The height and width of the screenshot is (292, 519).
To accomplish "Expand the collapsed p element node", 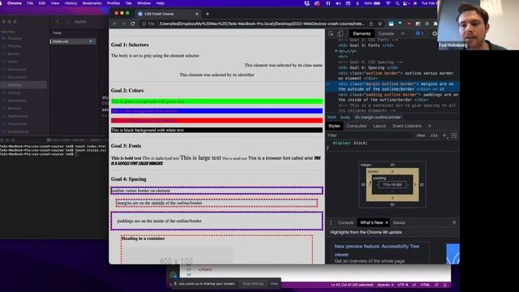I will [336, 51].
